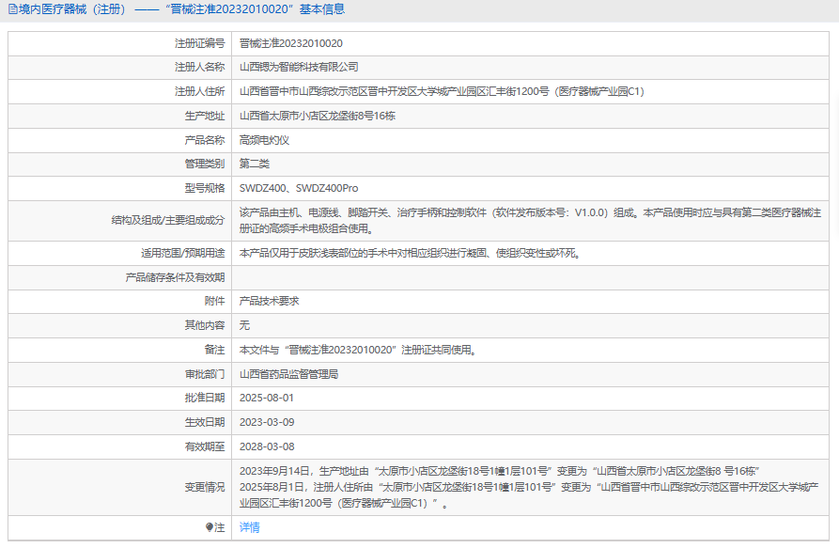Viewport: 839px width, 548px height.
Task: Click the 注册人名称 row label
Action: coord(199,67)
